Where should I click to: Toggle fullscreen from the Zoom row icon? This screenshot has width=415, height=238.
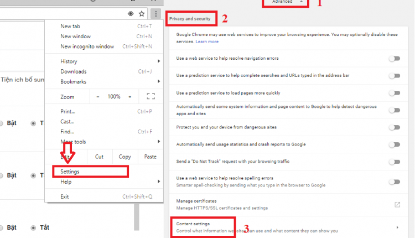coord(151,96)
